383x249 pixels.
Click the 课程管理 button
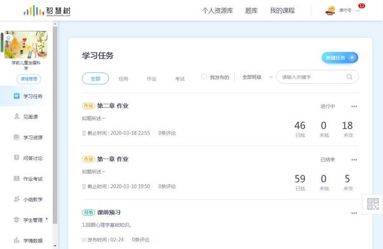pyautogui.click(x=29, y=79)
